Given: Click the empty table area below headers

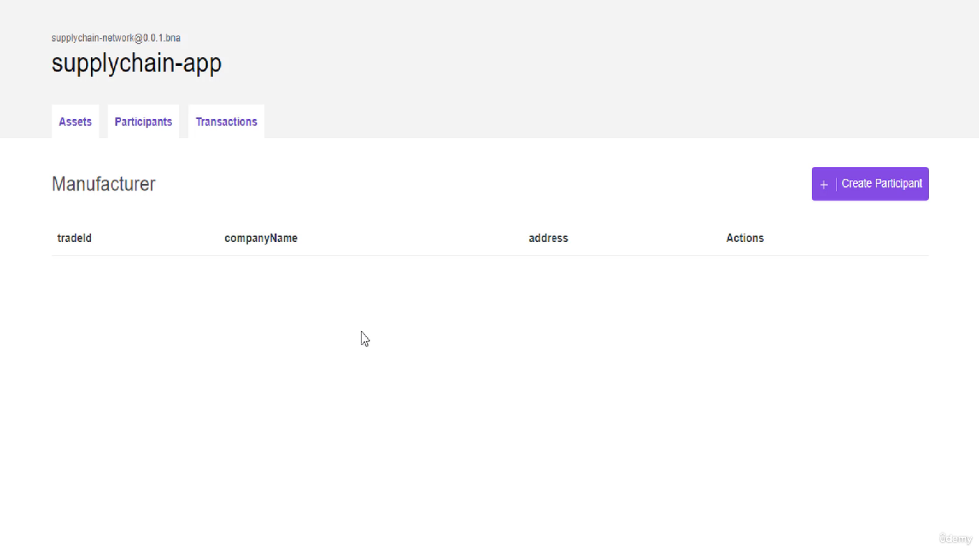Looking at the screenshot, I should (x=430, y=322).
